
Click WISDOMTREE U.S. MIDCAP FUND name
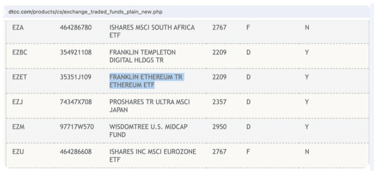tap(148, 131)
